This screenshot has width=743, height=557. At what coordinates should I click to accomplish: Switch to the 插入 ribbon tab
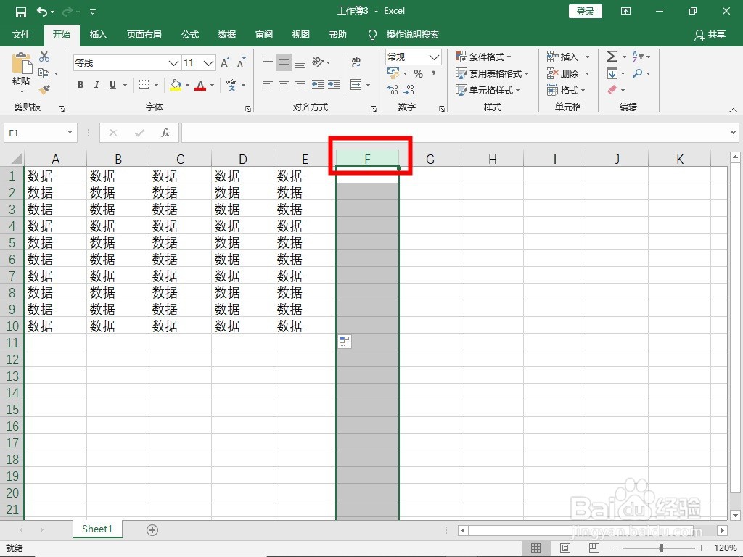tap(98, 34)
